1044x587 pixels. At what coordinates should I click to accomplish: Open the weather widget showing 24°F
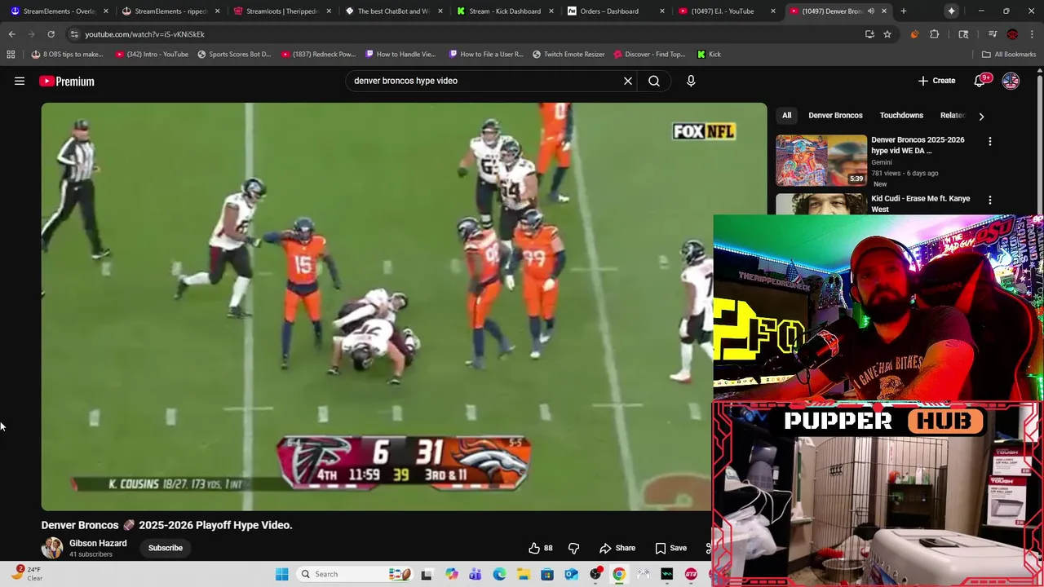[26, 574]
